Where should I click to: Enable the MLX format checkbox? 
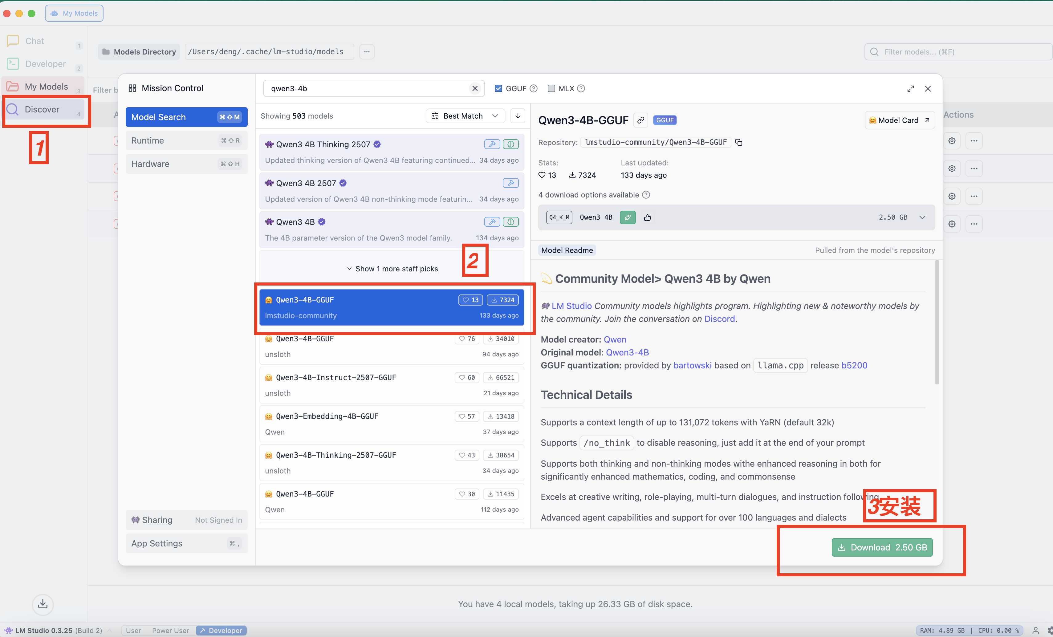click(x=551, y=88)
